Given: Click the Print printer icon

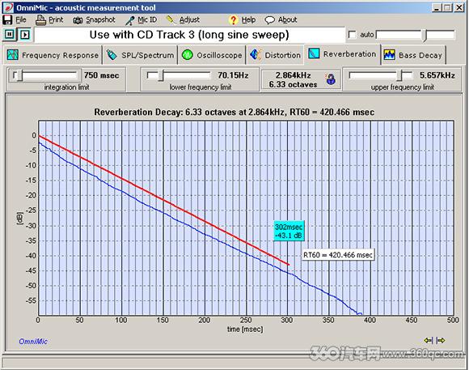Looking at the screenshot, I should [x=40, y=20].
